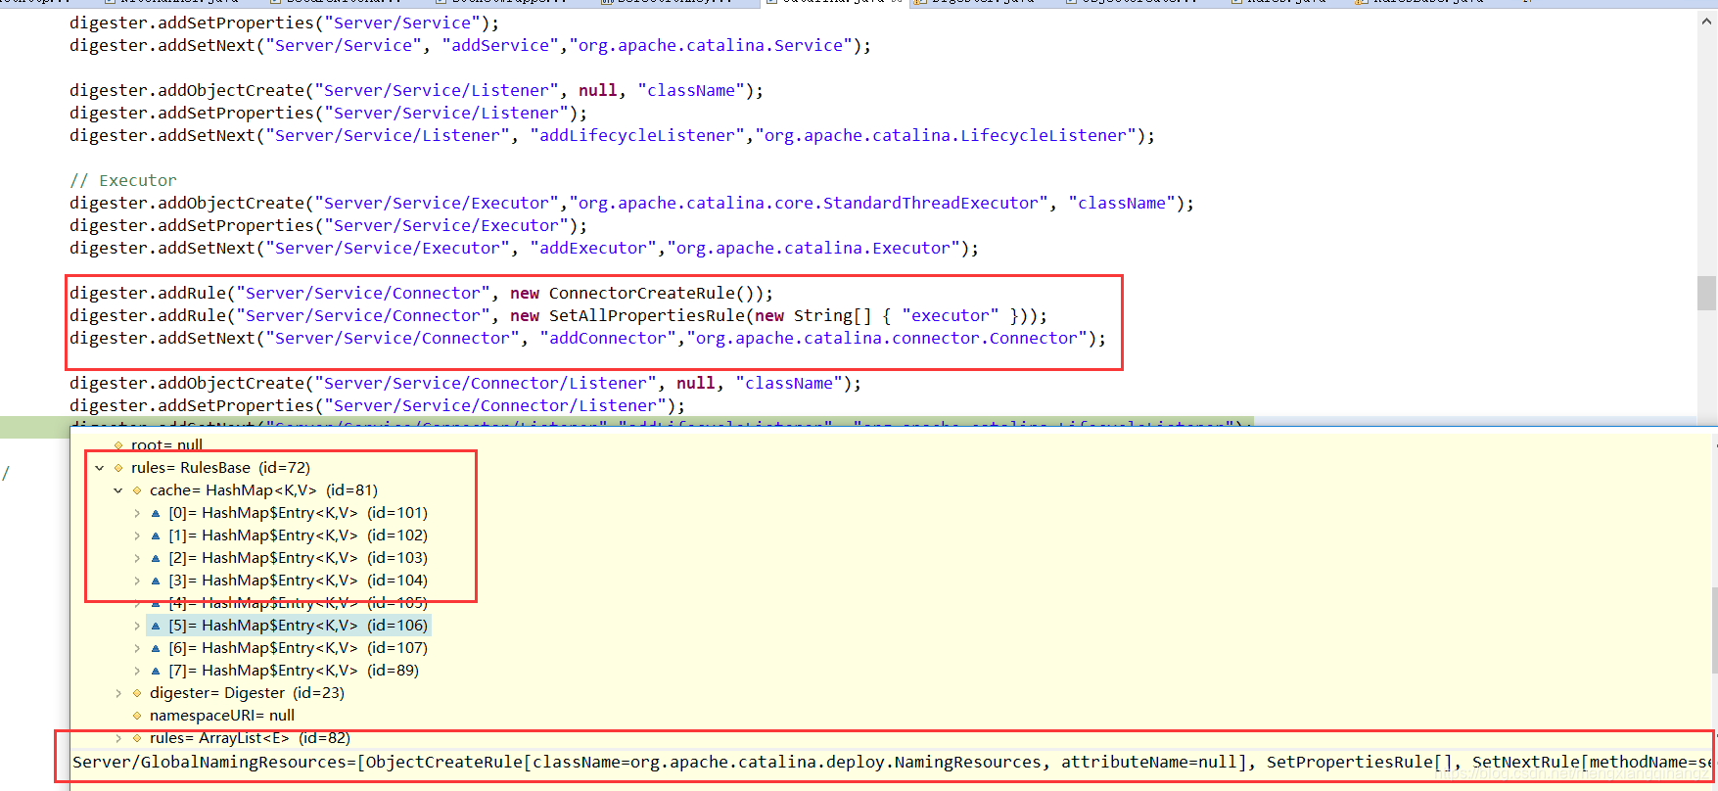Viewport: 1718px width, 791px height.
Task: Click the diamond icon beside digester= Digester
Action: pos(137,693)
